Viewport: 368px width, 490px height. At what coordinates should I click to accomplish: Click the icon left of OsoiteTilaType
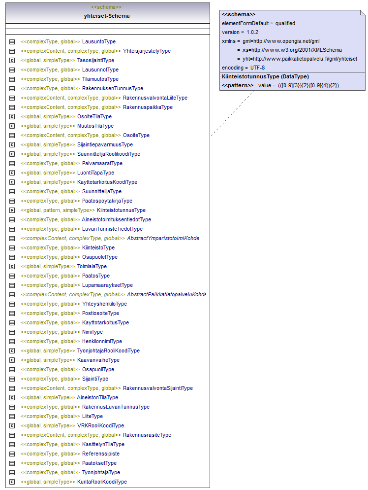12,117
